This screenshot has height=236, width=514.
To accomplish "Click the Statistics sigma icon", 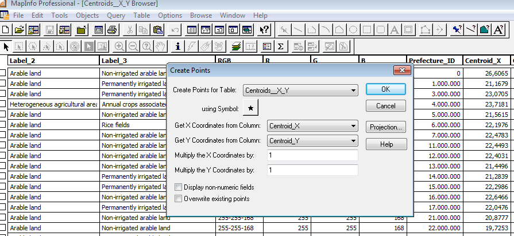I will (x=281, y=47).
